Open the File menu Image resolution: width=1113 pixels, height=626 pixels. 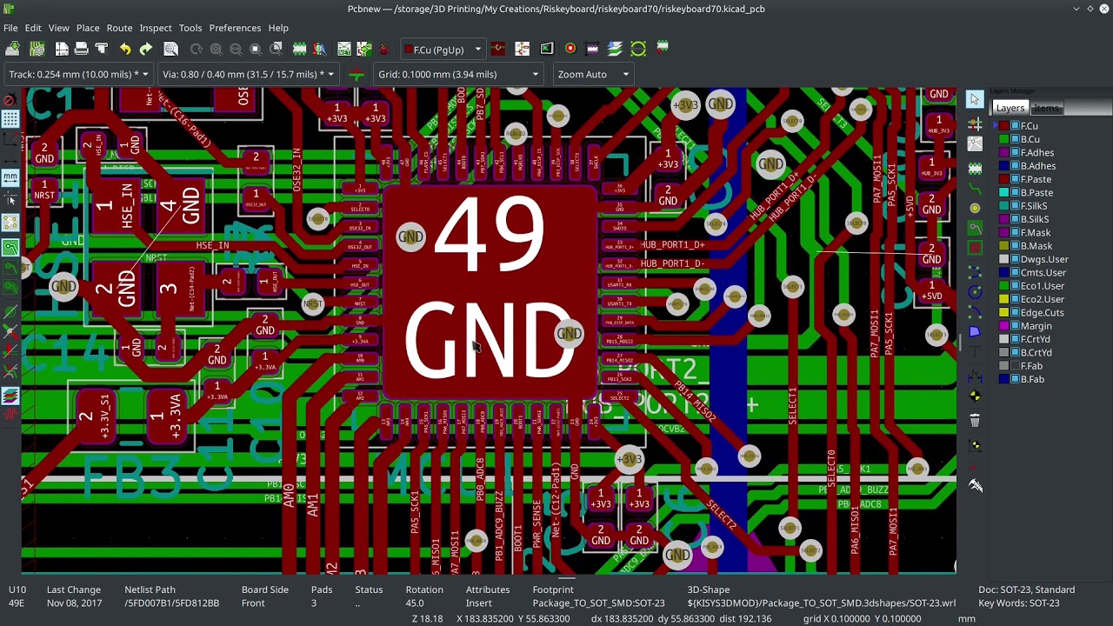10,28
